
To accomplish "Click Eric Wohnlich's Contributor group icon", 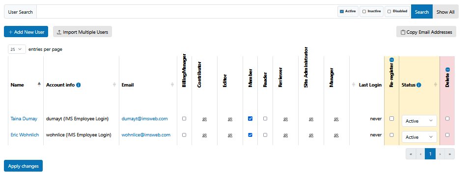I will (205, 135).
